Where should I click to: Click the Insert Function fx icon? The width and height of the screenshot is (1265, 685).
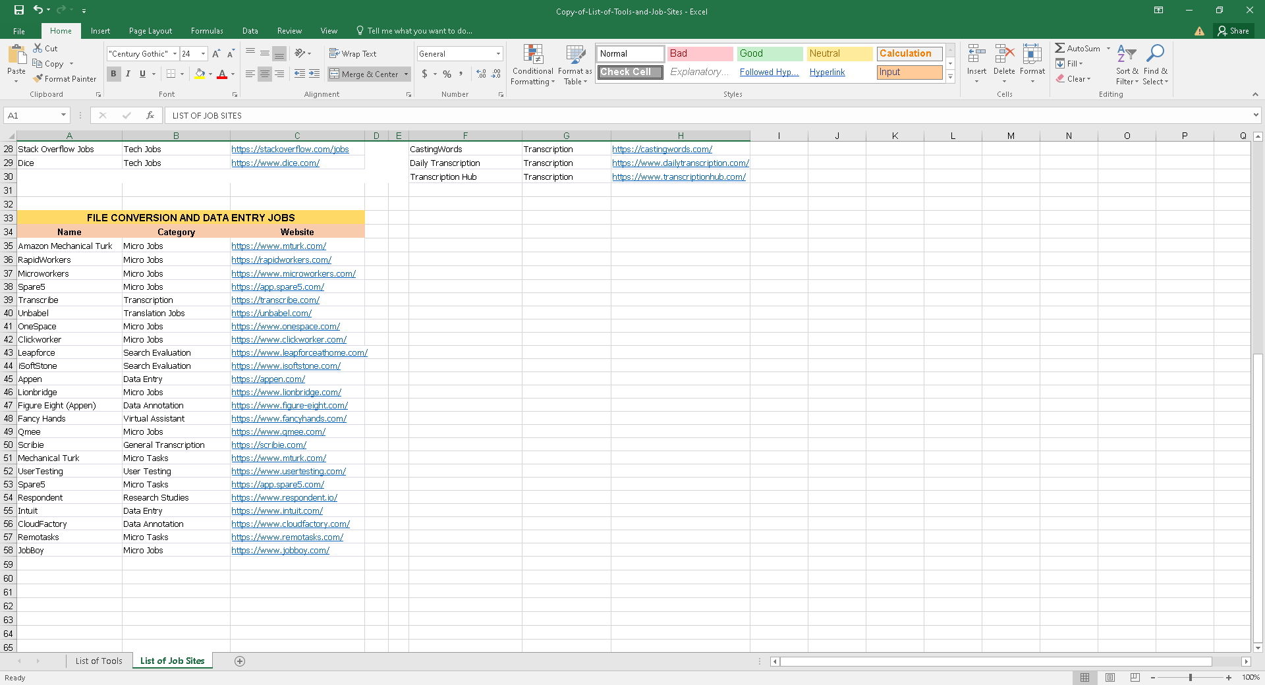[150, 115]
